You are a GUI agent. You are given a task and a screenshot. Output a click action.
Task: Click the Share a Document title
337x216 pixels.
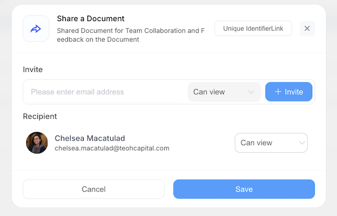(x=91, y=19)
